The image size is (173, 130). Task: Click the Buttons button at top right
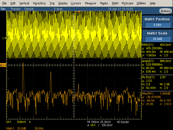click(x=166, y=11)
